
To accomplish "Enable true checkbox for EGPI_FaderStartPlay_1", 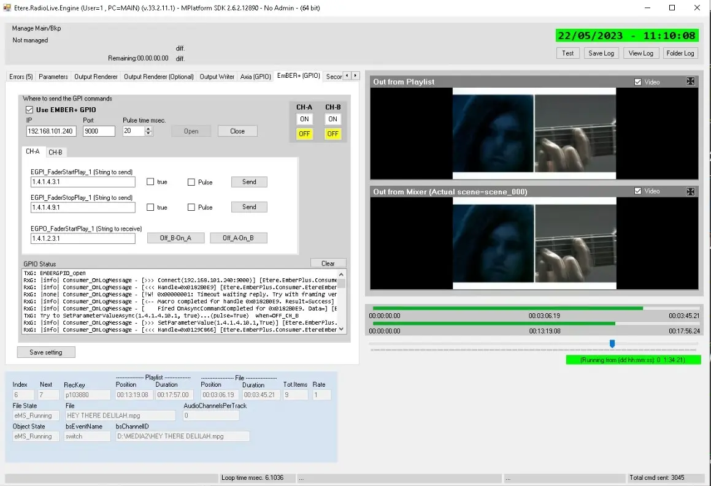I will coord(150,182).
